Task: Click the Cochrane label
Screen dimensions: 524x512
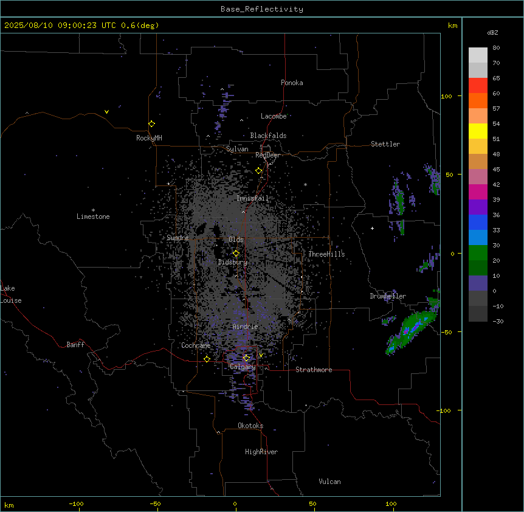Action: [x=196, y=345]
